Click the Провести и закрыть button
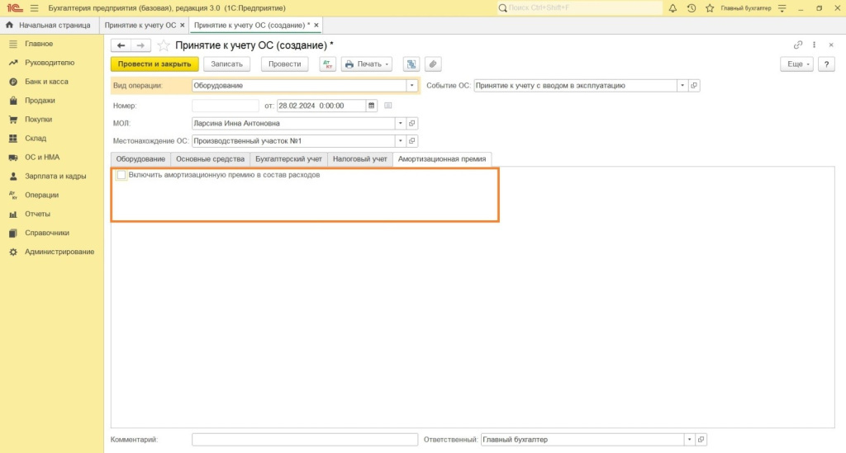The image size is (846, 453). coord(154,64)
